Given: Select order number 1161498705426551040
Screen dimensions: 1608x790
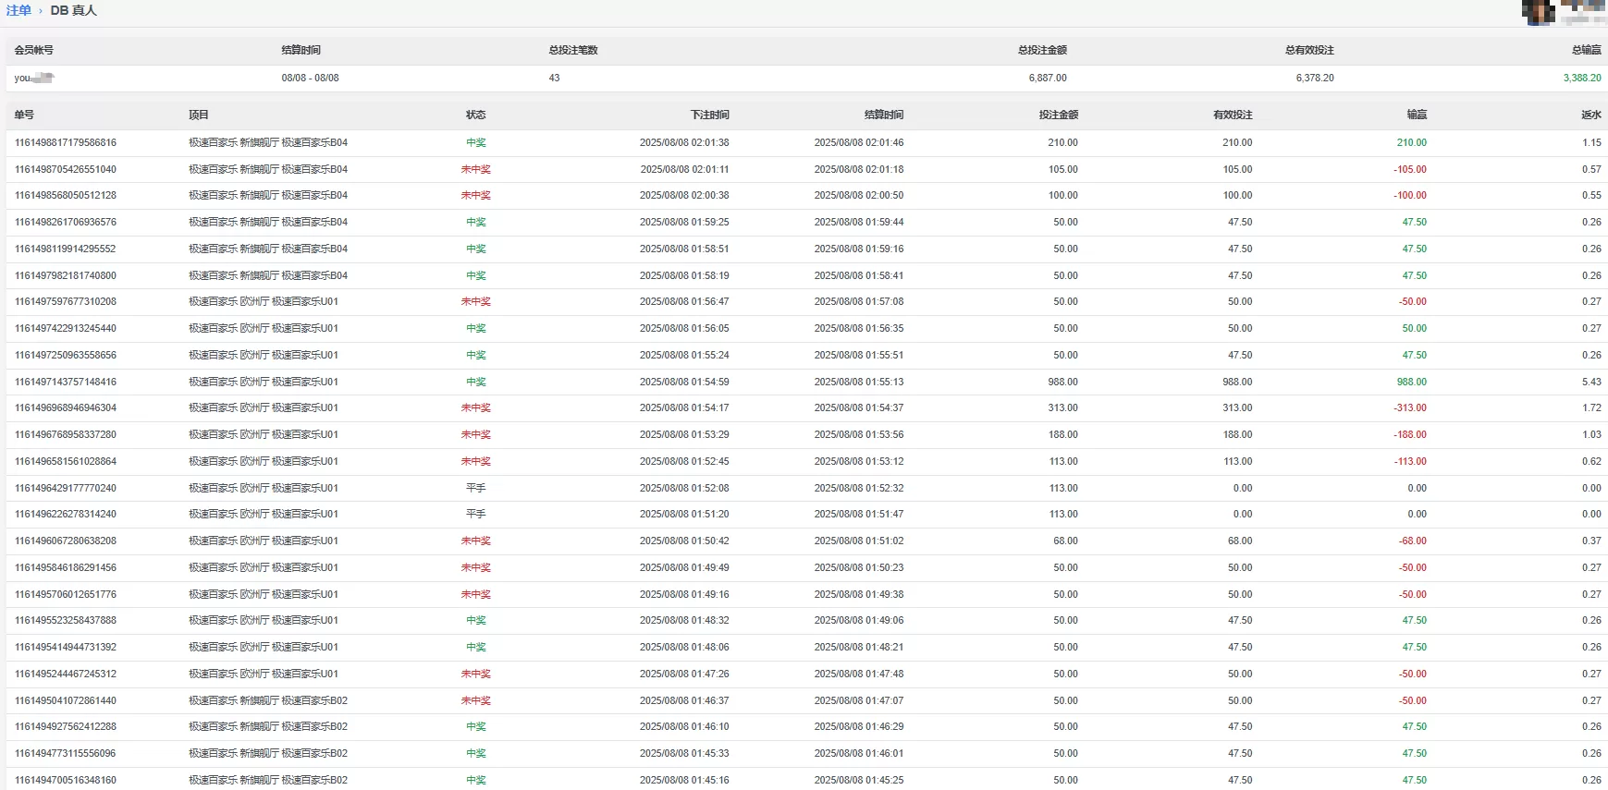Looking at the screenshot, I should (x=66, y=169).
